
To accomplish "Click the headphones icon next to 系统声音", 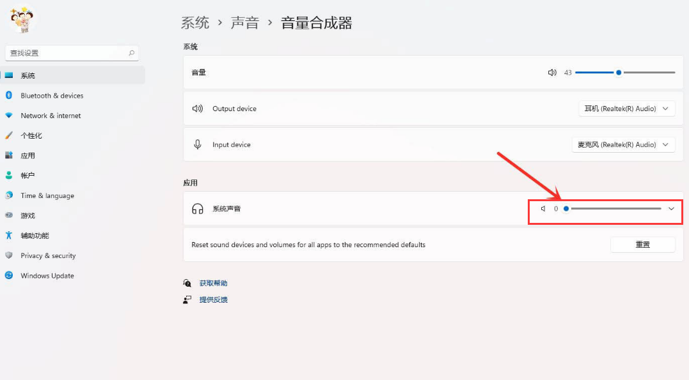I will pyautogui.click(x=197, y=208).
